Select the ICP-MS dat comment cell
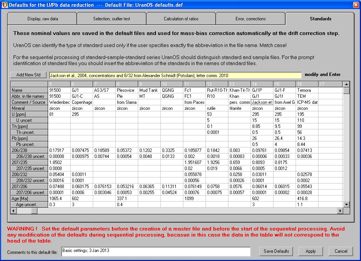Screen dimensions: 361x261 tap(307, 102)
